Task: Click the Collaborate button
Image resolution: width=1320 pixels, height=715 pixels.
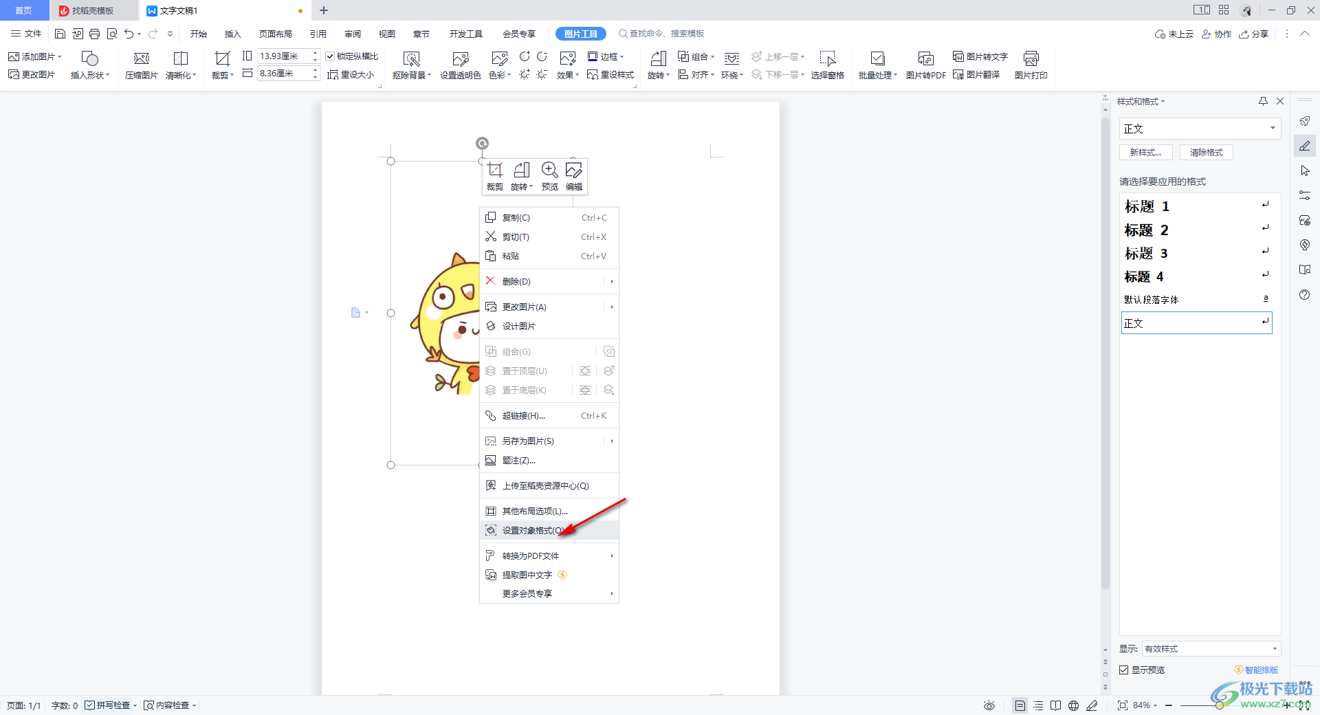Action: (x=1216, y=34)
